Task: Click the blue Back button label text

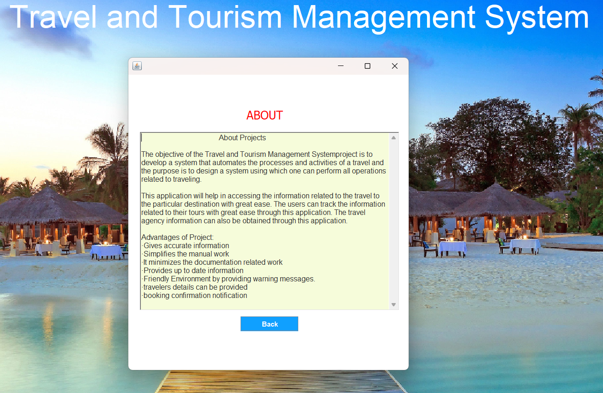Action: 269,324
